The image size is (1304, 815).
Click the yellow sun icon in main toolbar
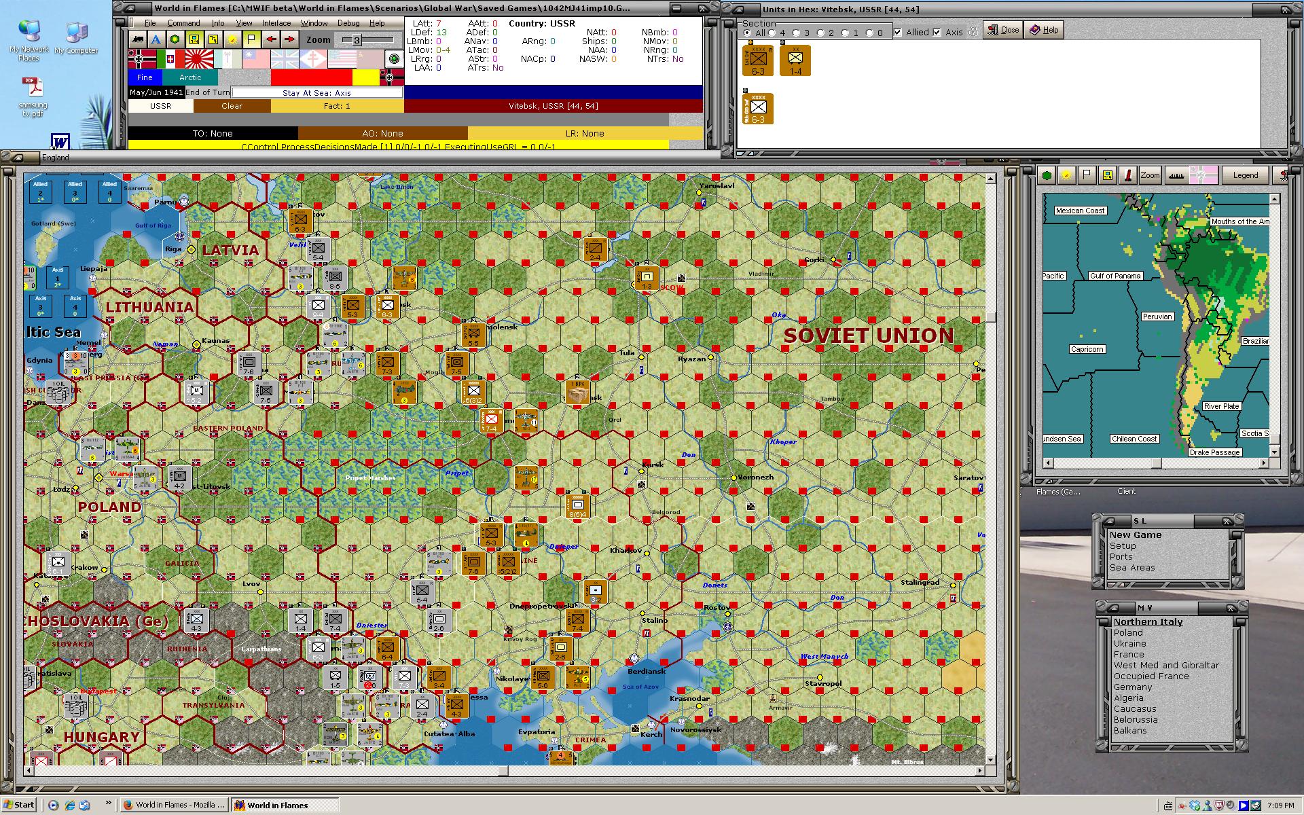click(x=232, y=39)
